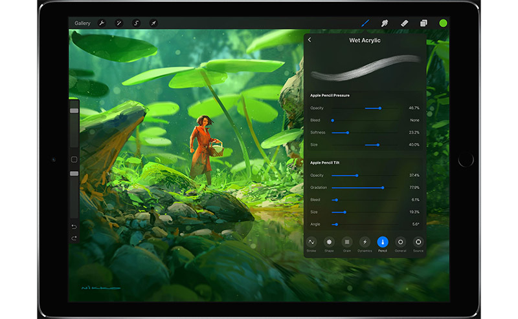The height and width of the screenshot is (319, 518).
Task: Open the Layers panel
Action: pyautogui.click(x=423, y=23)
